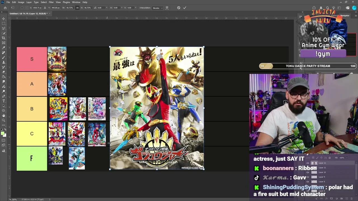Open the Photoshop search icon
The height and width of the screenshot is (201, 358).
pos(328,8)
